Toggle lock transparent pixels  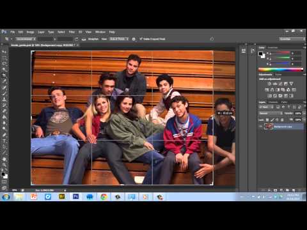click(x=267, y=120)
